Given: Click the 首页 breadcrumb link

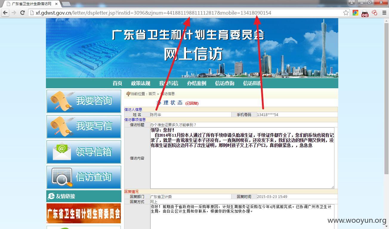Looking at the screenshot, I should pyautogui.click(x=152, y=94).
